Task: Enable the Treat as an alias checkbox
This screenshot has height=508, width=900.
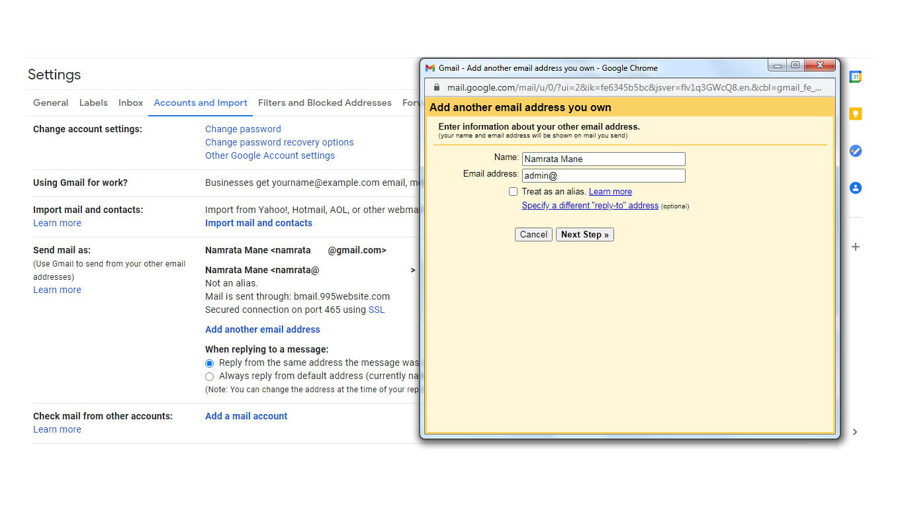Action: pyautogui.click(x=513, y=192)
